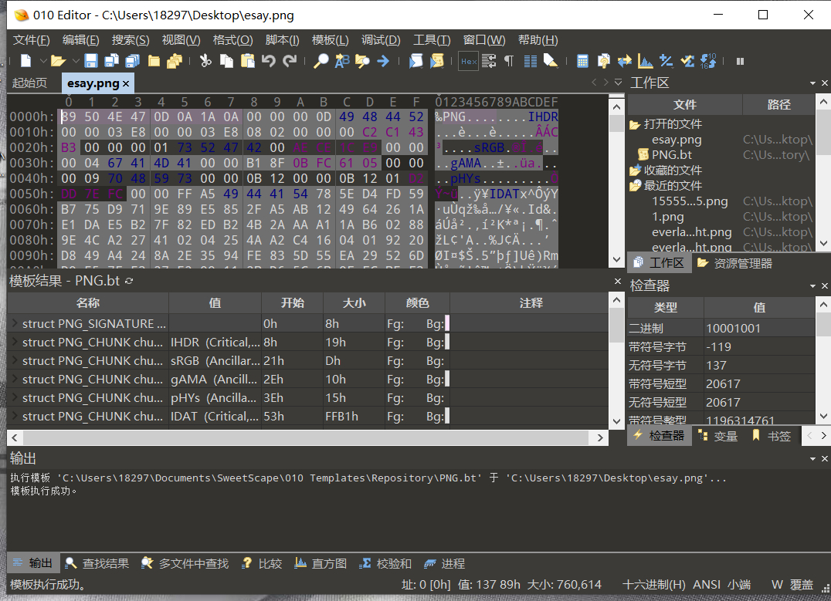Image resolution: width=831 pixels, height=601 pixels.
Task: Open the compare files icon
Action: (603, 61)
